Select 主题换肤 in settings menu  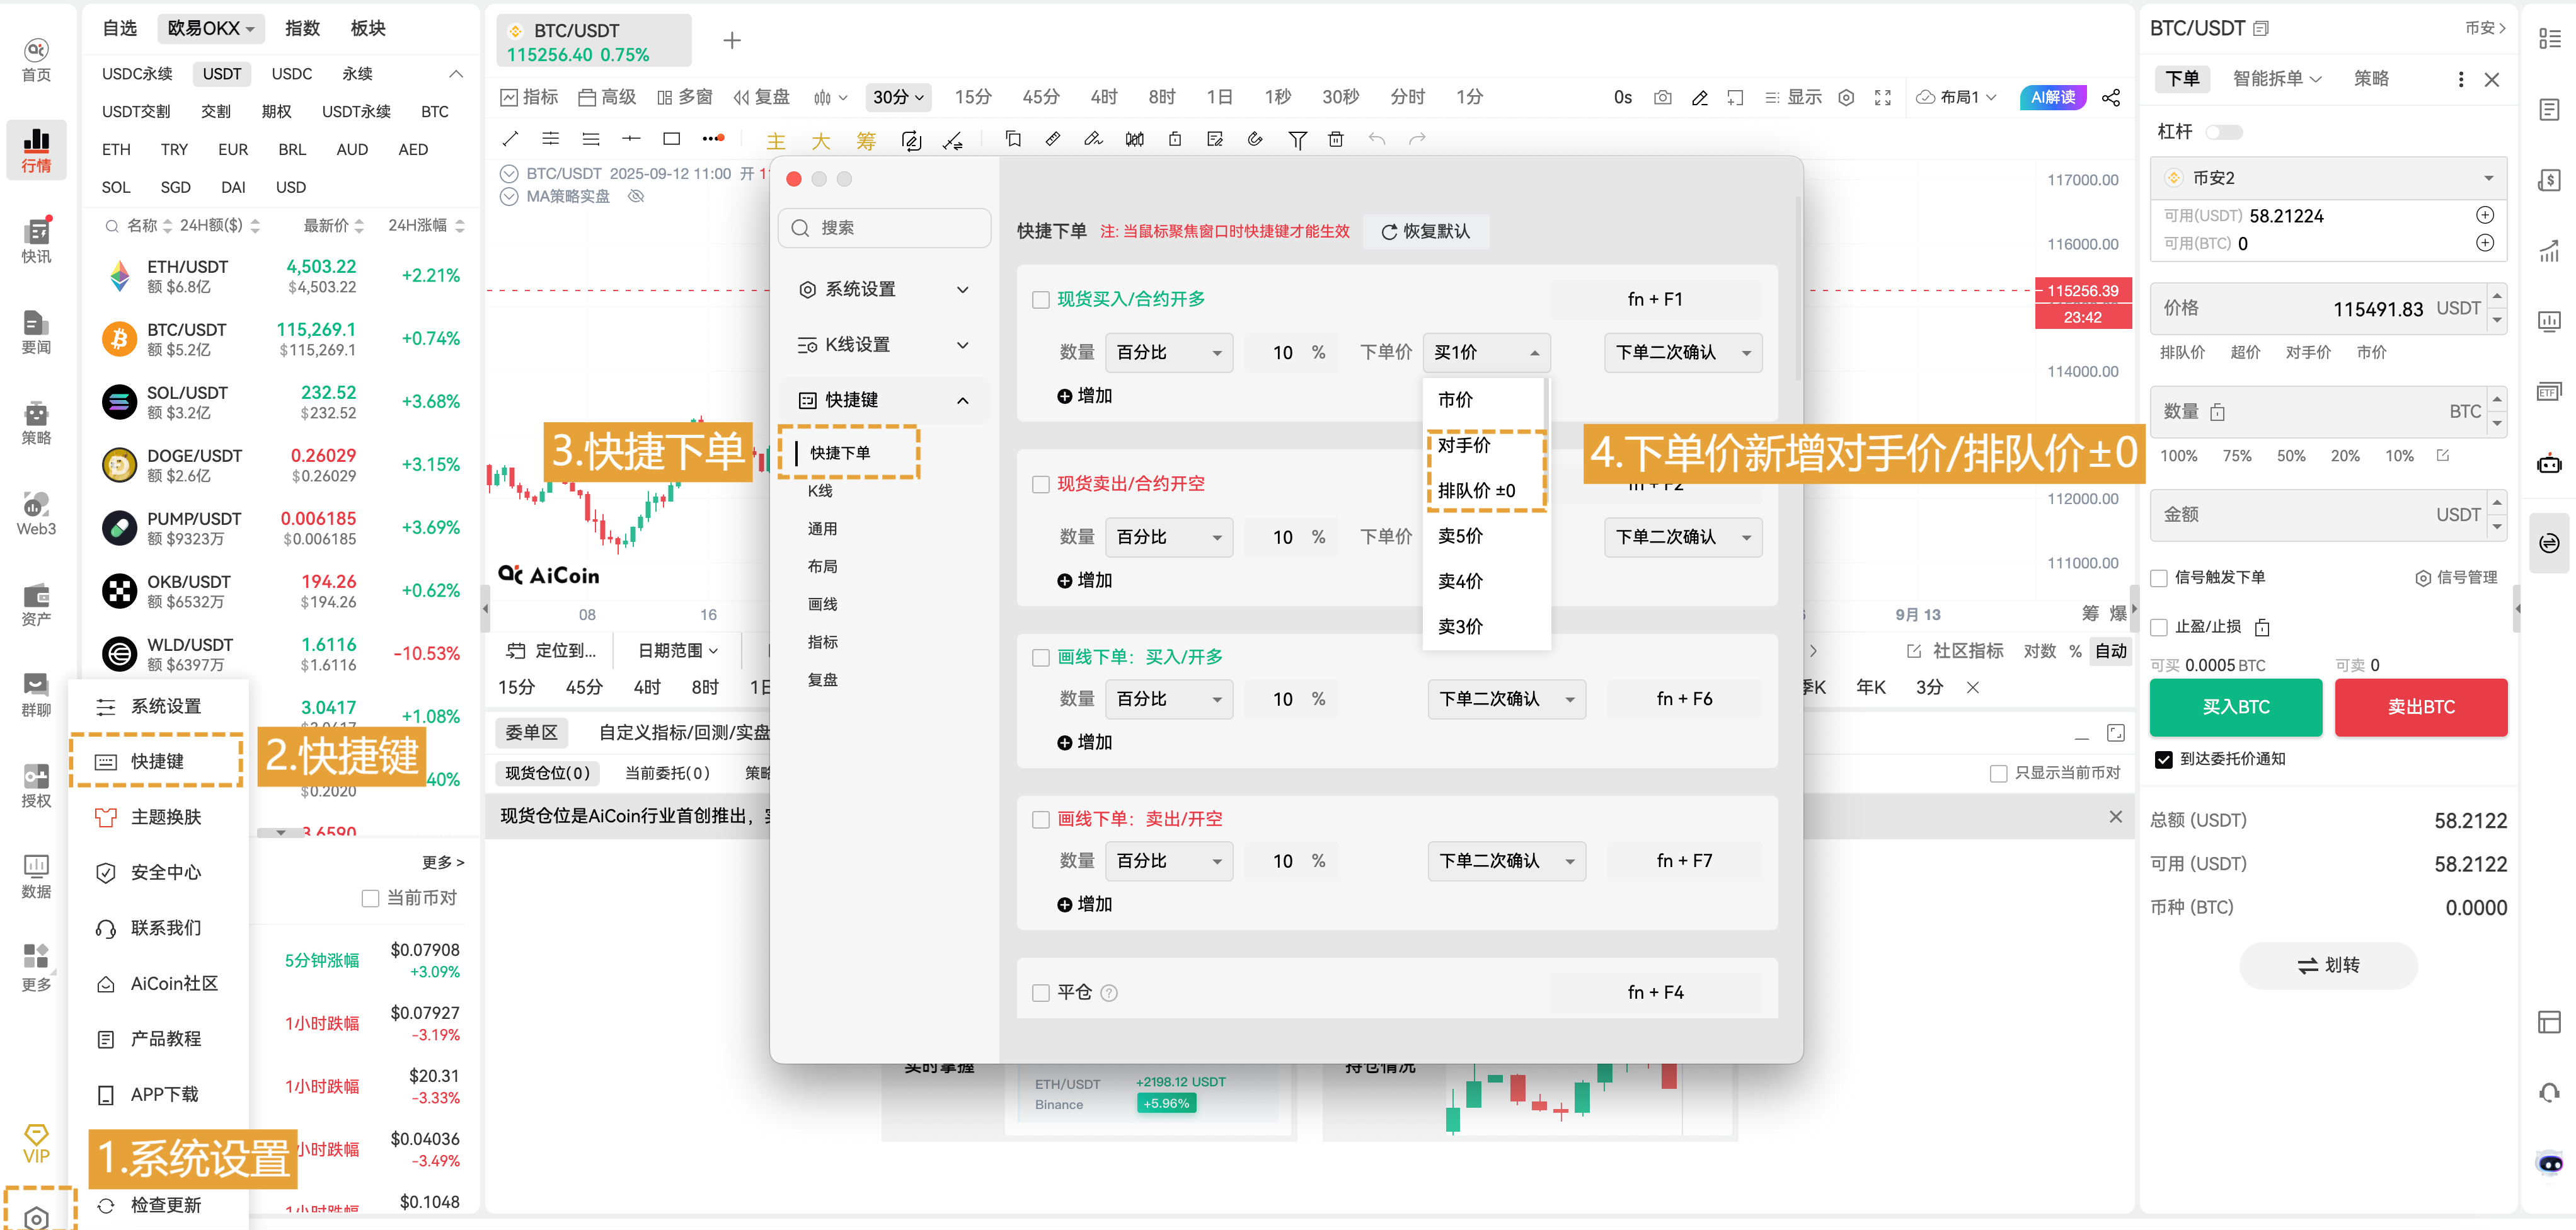[158, 817]
